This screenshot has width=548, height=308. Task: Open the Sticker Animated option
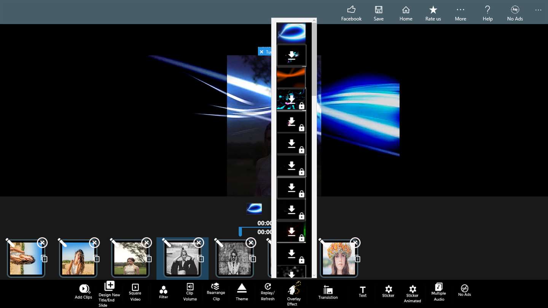pyautogui.click(x=412, y=294)
